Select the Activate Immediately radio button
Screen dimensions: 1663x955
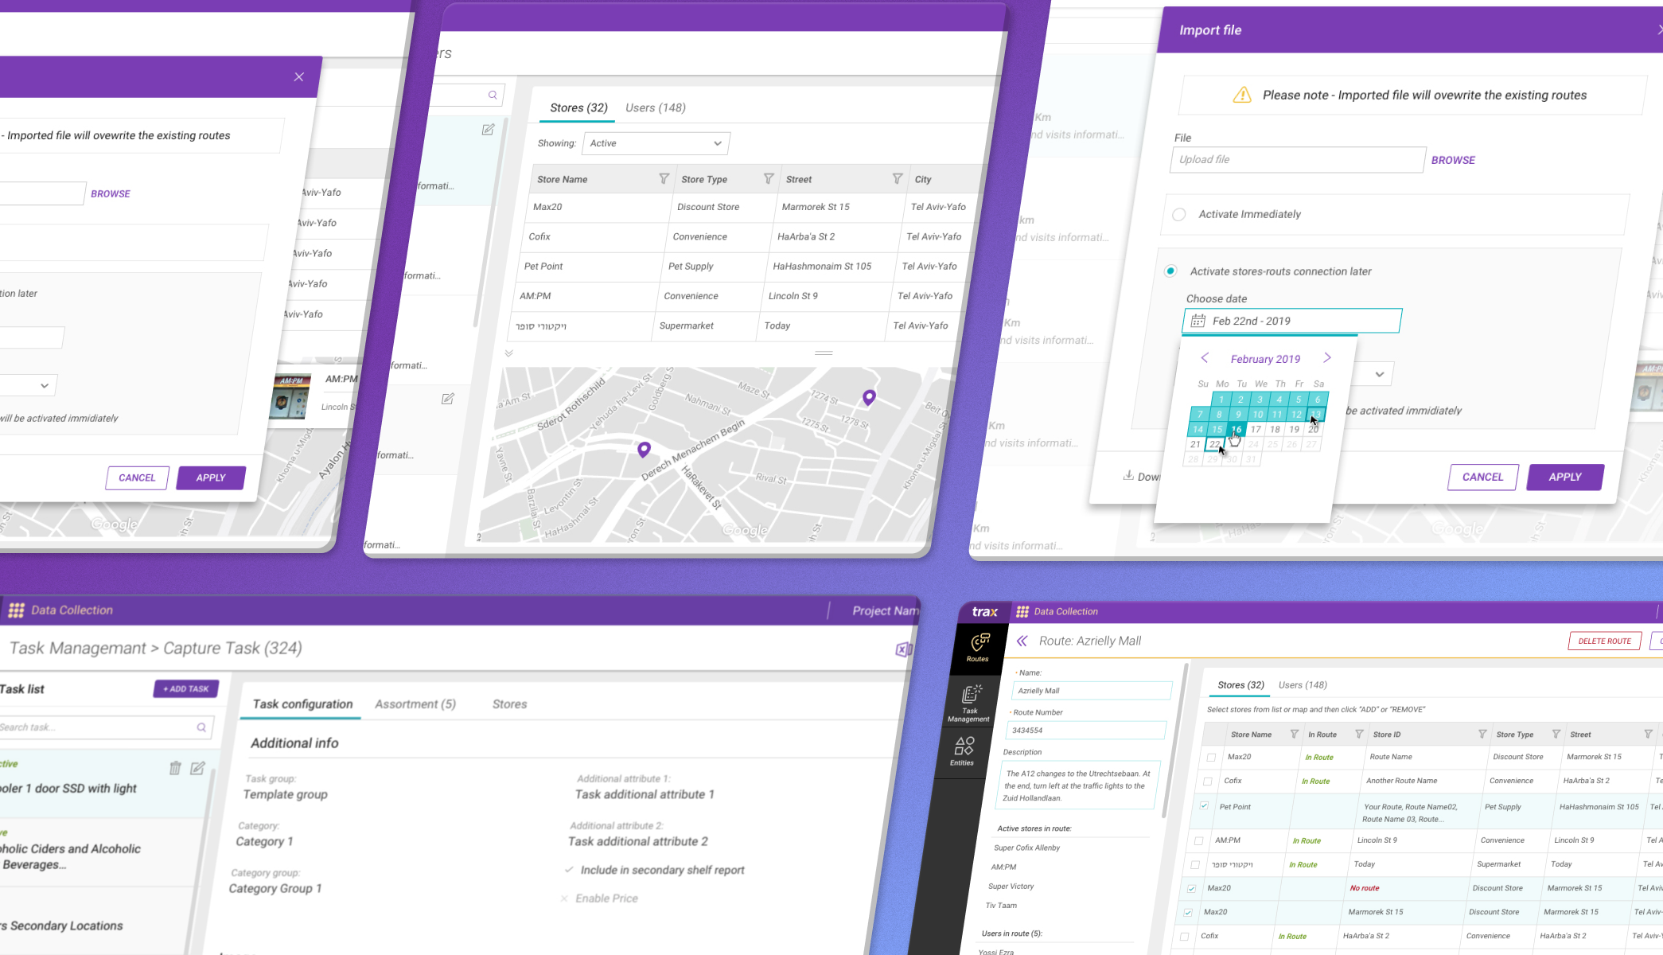pos(1179,214)
